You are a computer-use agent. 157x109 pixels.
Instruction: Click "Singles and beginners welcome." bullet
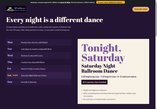click(x=95, y=90)
